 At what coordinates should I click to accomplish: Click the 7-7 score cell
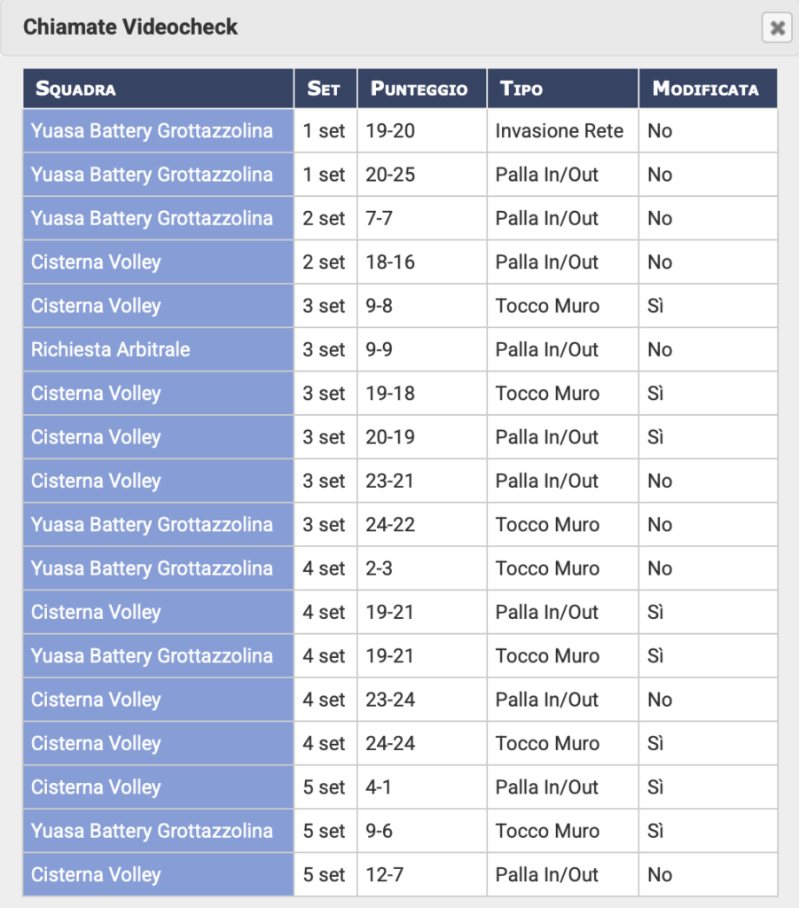coord(380,218)
